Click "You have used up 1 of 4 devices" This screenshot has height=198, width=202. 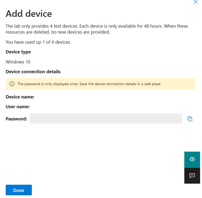tap(38, 42)
